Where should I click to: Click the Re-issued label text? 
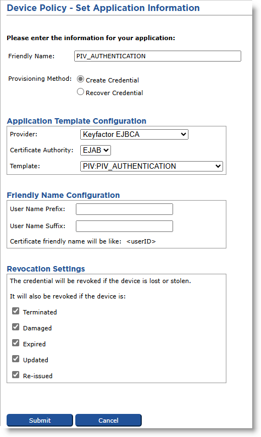[37, 376]
